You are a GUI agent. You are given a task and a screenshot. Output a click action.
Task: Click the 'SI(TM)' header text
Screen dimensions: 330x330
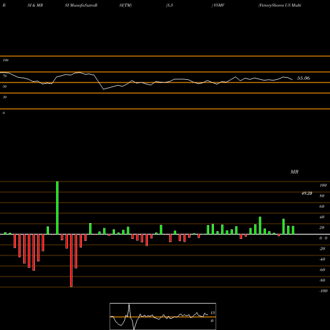point(125,5)
